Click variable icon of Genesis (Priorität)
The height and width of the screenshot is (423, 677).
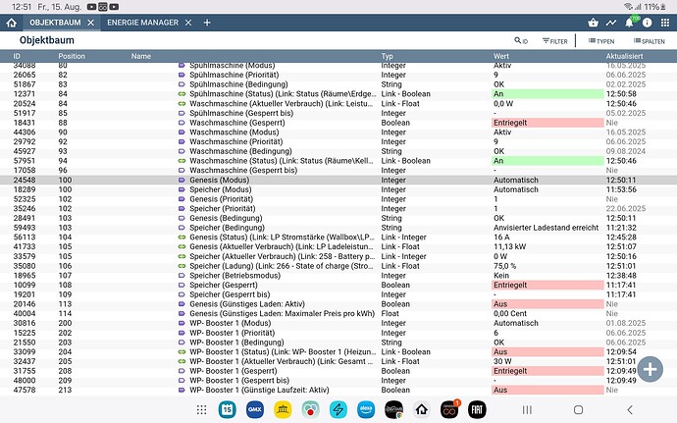[x=182, y=199]
